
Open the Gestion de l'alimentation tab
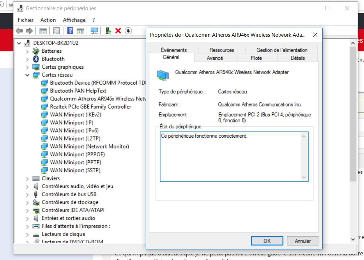coord(282,50)
